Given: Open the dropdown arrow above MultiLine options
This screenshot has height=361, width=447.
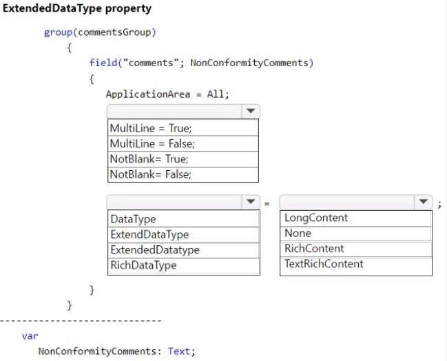Looking at the screenshot, I should [250, 111].
